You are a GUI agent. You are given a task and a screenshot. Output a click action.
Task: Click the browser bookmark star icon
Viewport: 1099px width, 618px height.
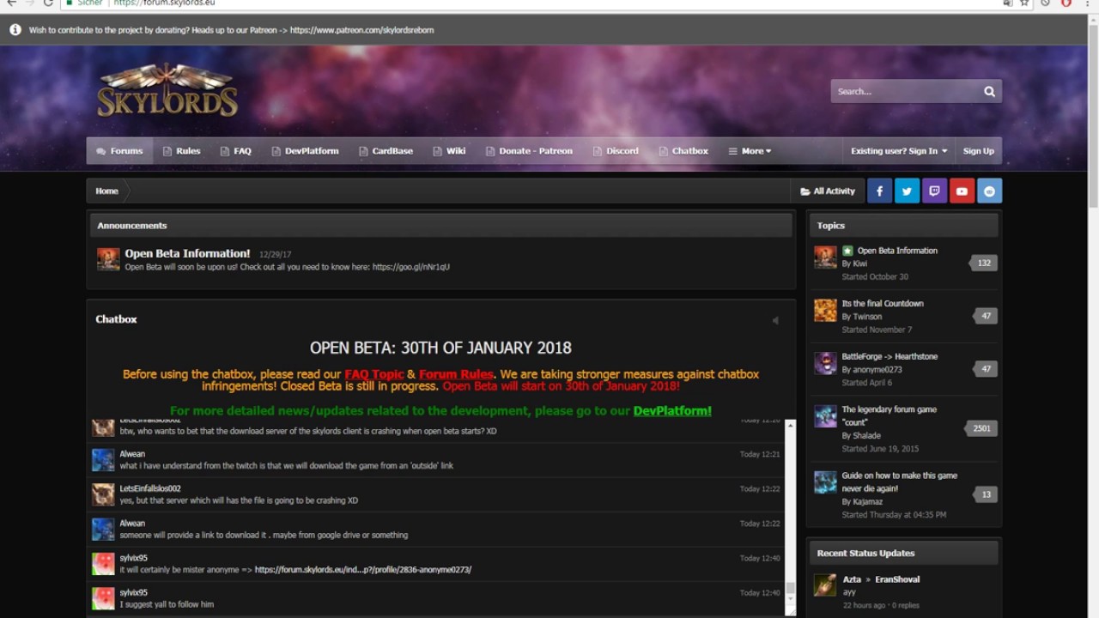[1024, 3]
